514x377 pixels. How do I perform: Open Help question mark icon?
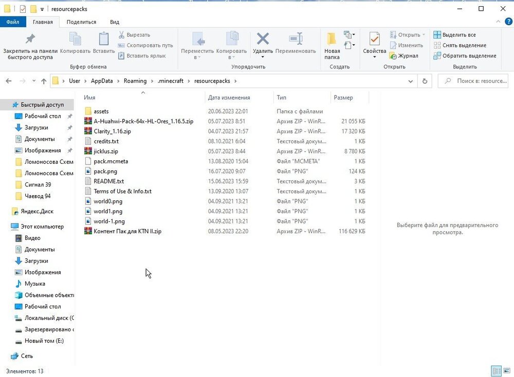[508, 22]
